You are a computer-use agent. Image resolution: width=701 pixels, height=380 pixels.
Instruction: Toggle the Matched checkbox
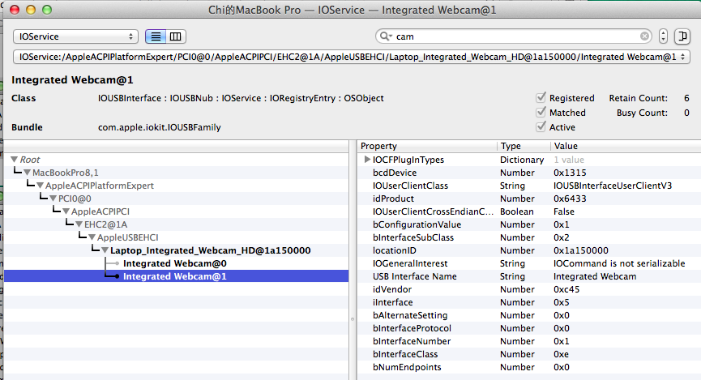[x=541, y=113]
